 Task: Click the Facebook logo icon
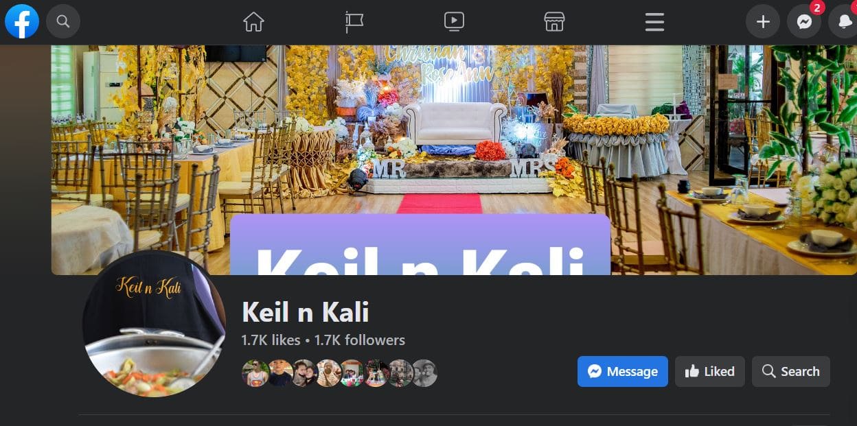point(22,22)
